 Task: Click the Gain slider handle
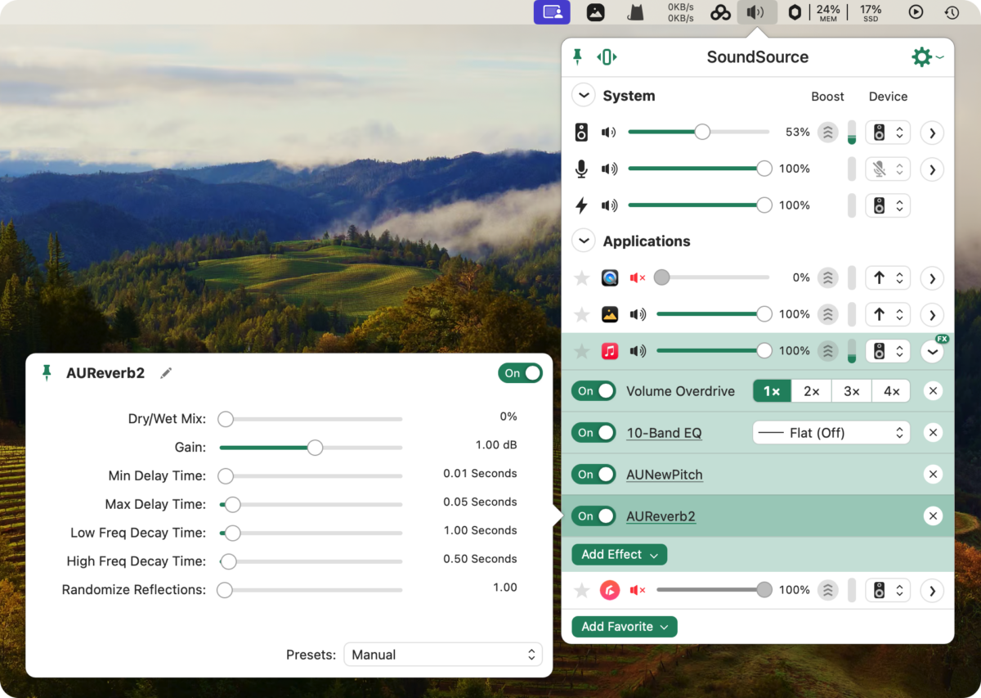click(x=315, y=448)
